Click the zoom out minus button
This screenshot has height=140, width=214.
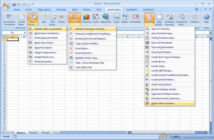click(x=183, y=136)
